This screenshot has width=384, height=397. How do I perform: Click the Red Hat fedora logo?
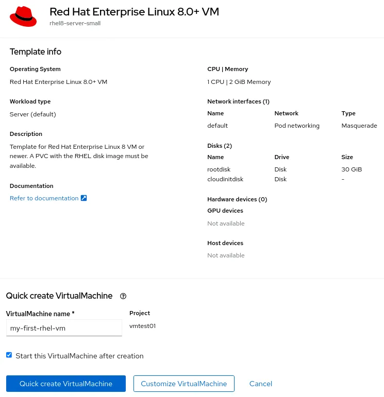[23, 16]
